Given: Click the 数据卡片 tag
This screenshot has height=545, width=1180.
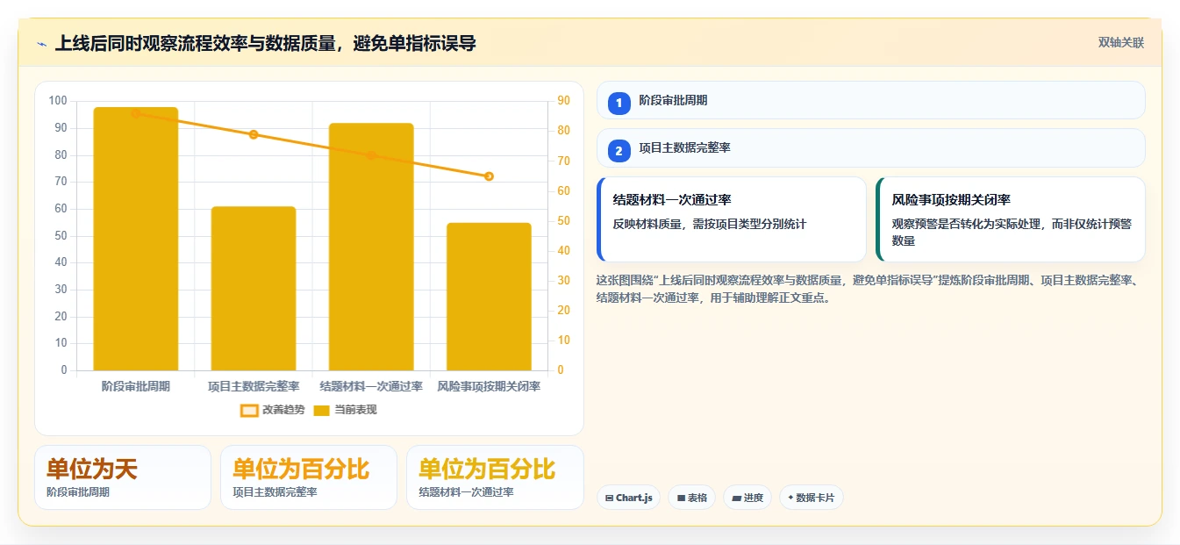Looking at the screenshot, I should [812, 498].
